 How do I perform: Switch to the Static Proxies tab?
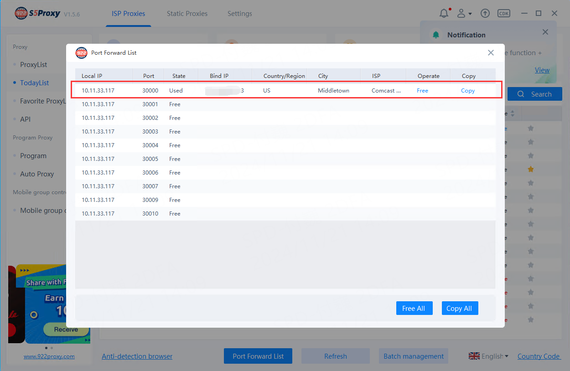pyautogui.click(x=187, y=14)
